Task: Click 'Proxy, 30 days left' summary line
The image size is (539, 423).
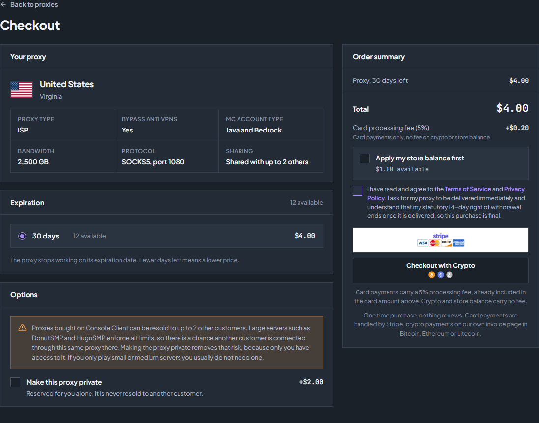Action: click(380, 80)
